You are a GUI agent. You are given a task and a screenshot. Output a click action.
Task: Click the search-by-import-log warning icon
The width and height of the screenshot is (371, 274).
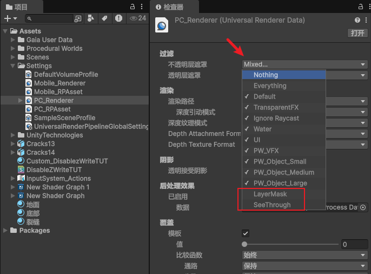click(118, 18)
